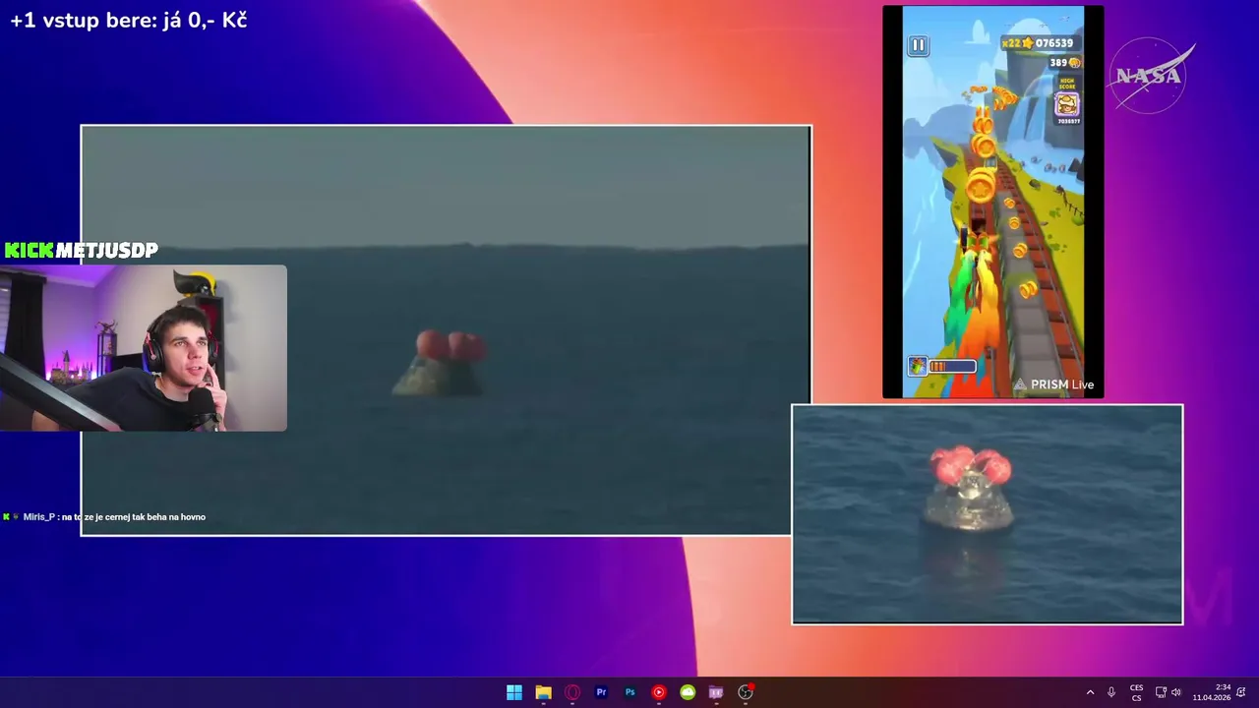Open Adobe Premiere Pro from taskbar

click(601, 692)
